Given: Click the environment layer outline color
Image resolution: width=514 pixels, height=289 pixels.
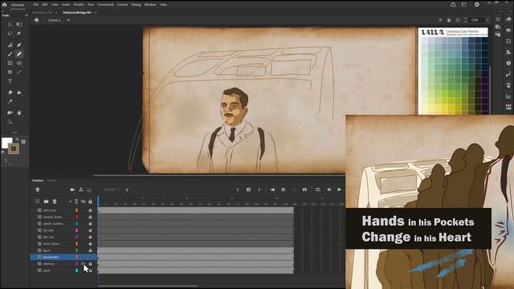Looking at the screenshot, I should [x=77, y=257].
